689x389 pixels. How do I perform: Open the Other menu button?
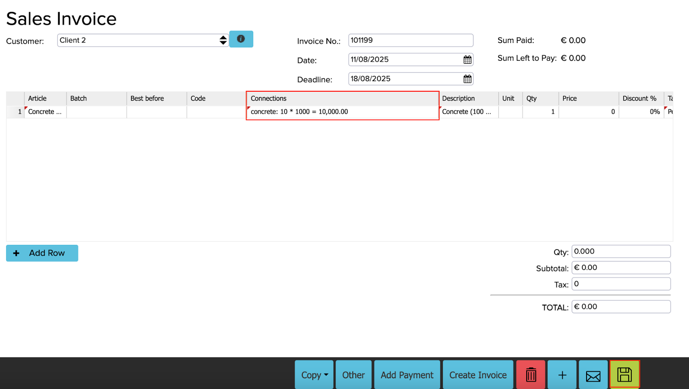pyautogui.click(x=353, y=375)
